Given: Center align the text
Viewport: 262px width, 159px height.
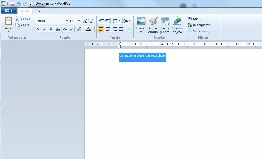Looking at the screenshot, I should click(x=108, y=29).
